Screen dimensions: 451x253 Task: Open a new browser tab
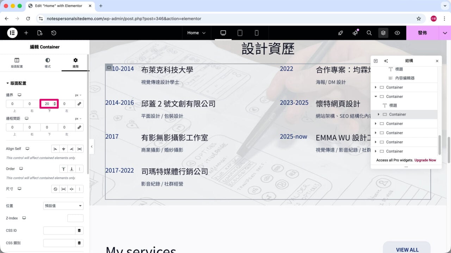(x=101, y=6)
